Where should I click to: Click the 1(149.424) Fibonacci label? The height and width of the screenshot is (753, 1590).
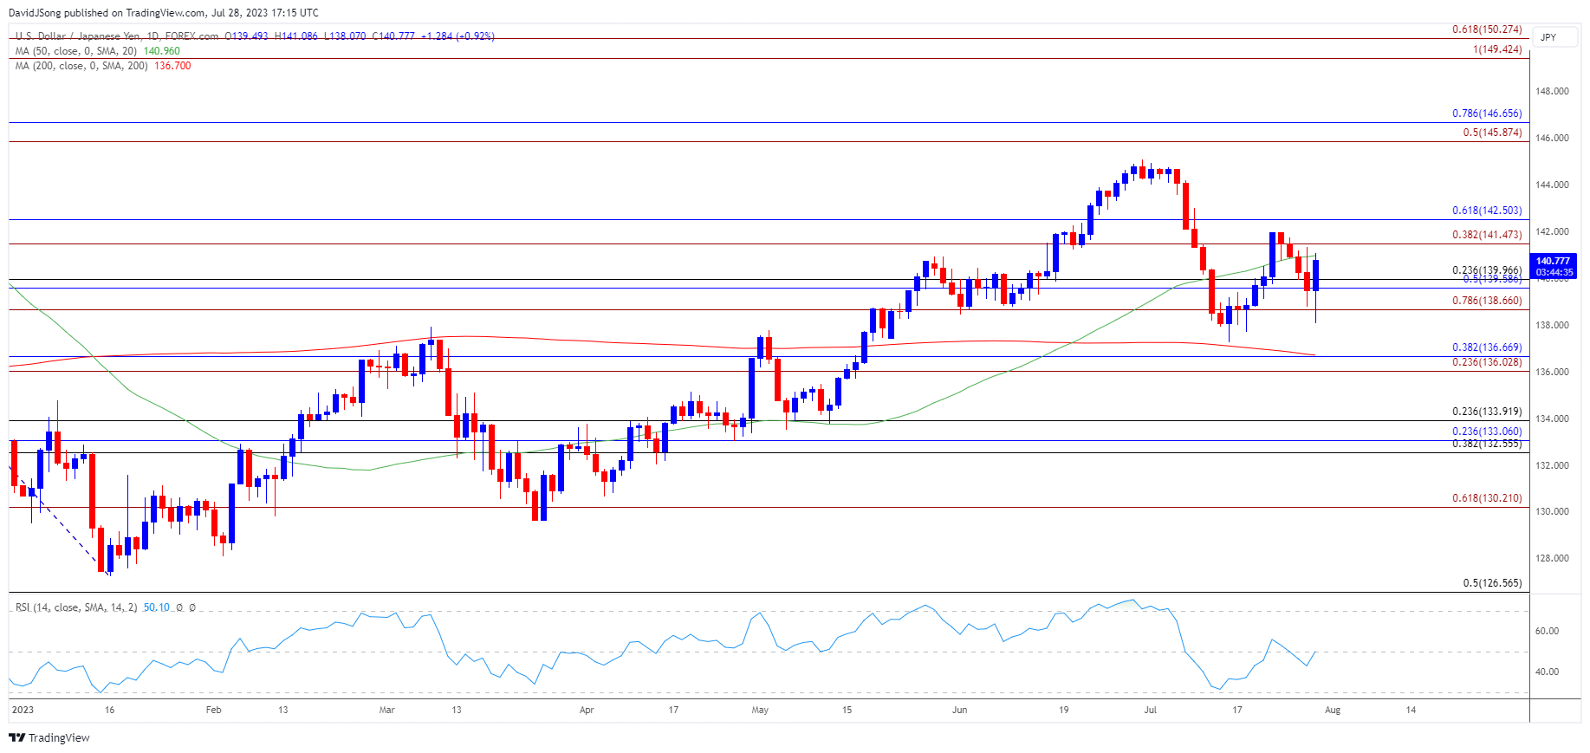[x=1497, y=49]
